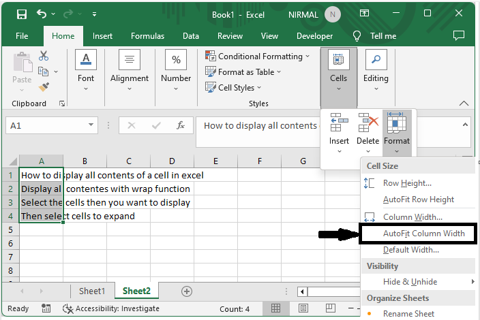This screenshot has width=480, height=320.
Task: Switch to the Formulas ribbon tab
Action: click(147, 36)
